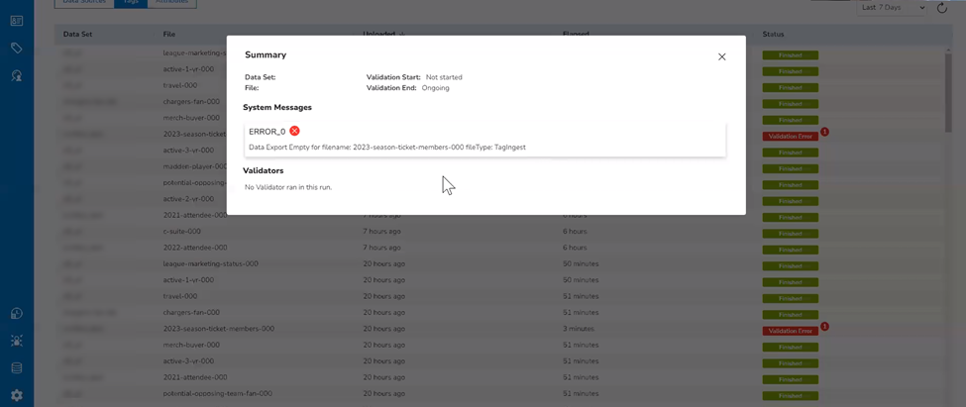Click 6 hours elapsed in 2022-attendee-000 row
Viewport: 966px width, 407px height.
(x=575, y=248)
